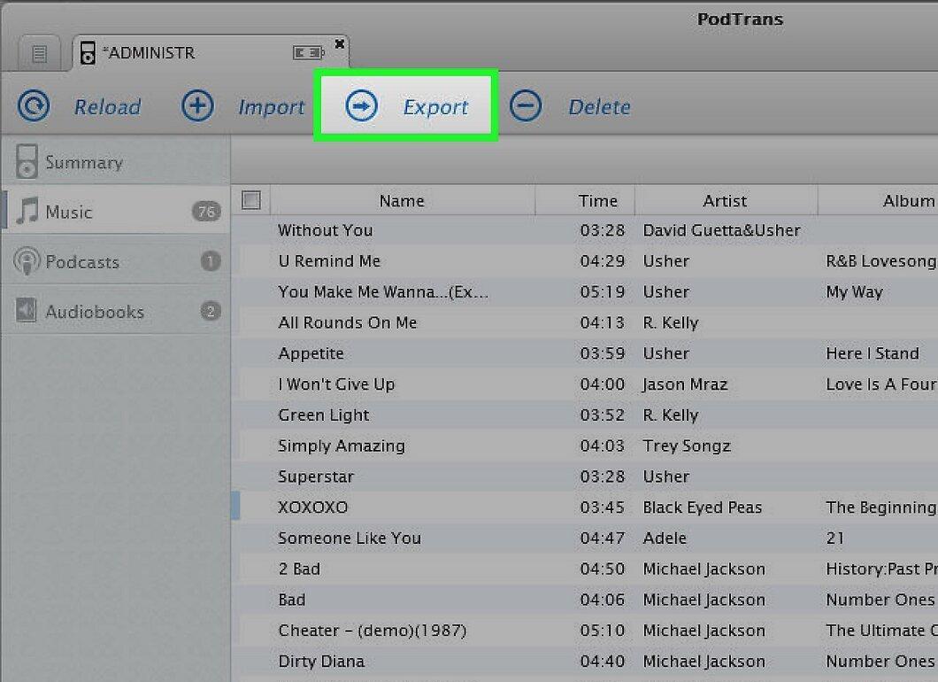Image resolution: width=938 pixels, height=682 pixels.
Task: Click the iPod device icon in tab
Action: click(x=88, y=52)
